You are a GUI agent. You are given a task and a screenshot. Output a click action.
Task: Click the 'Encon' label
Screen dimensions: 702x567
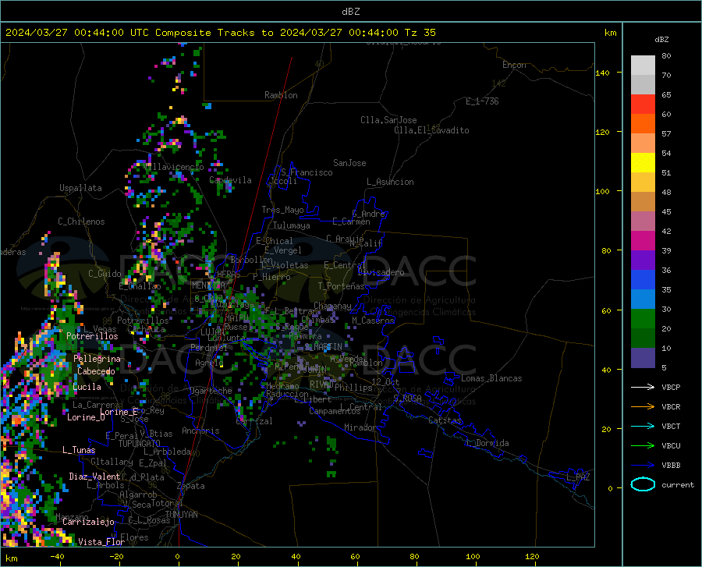[514, 65]
